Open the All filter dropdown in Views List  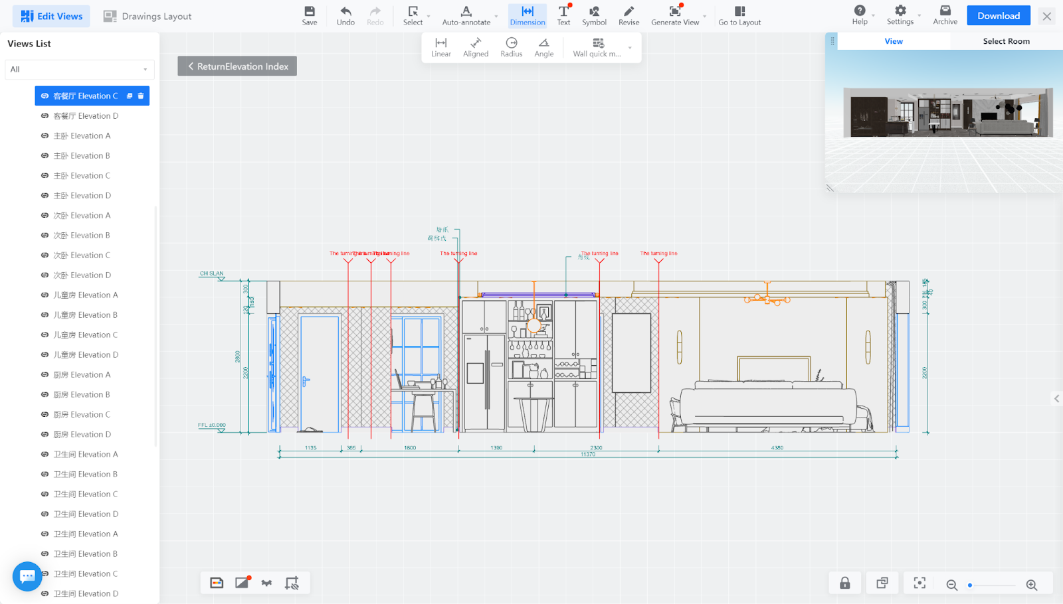[79, 70]
